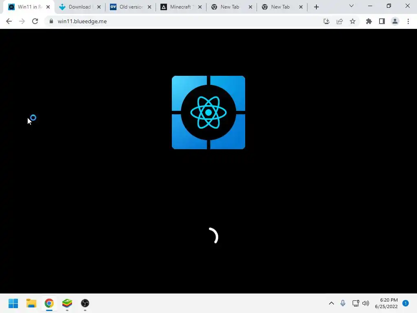Show hidden system tray icons
The height and width of the screenshot is (313, 417).
point(331,303)
